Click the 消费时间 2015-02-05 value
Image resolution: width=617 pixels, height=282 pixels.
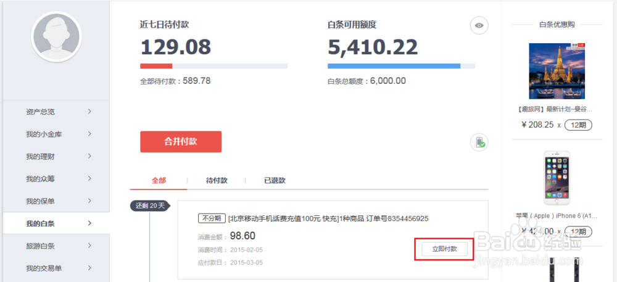pyautogui.click(x=246, y=250)
